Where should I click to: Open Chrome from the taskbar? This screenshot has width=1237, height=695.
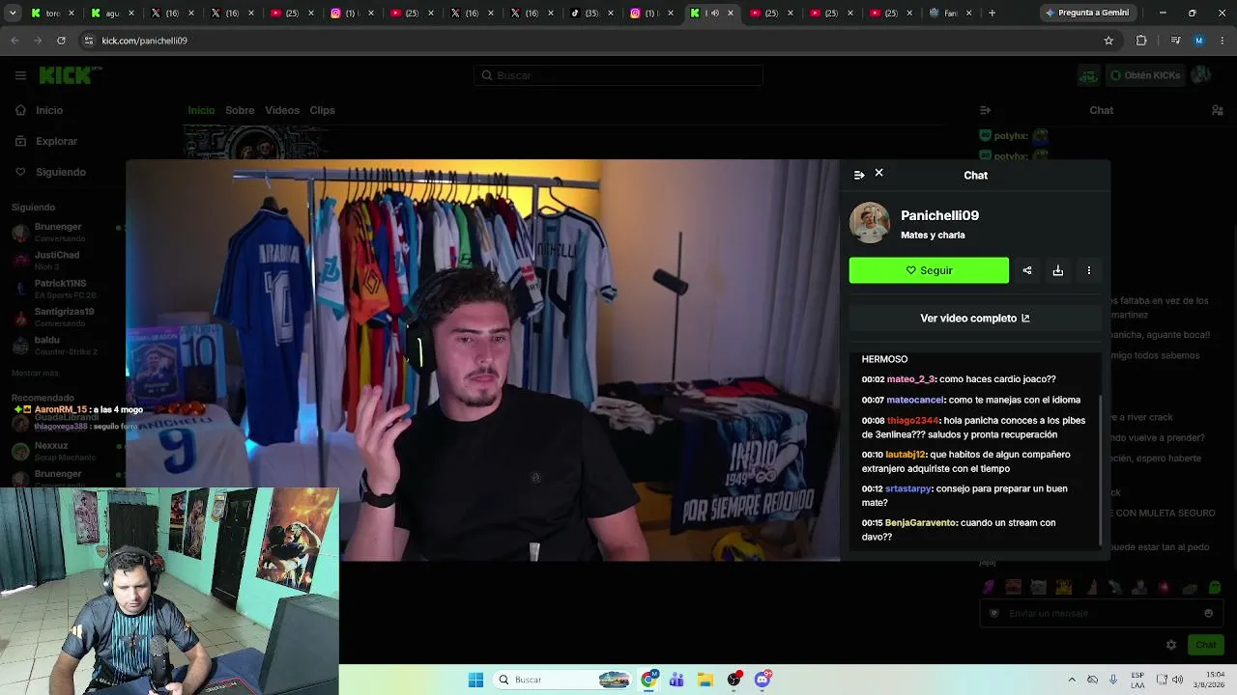(649, 680)
